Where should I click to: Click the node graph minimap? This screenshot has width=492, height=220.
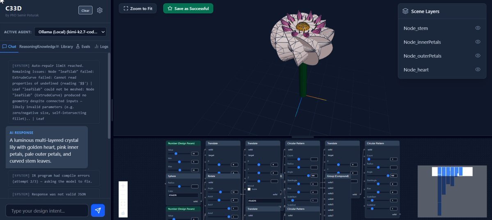(452, 191)
